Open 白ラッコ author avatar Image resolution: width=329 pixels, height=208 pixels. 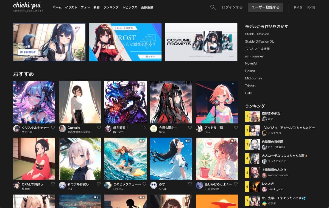[108, 185]
